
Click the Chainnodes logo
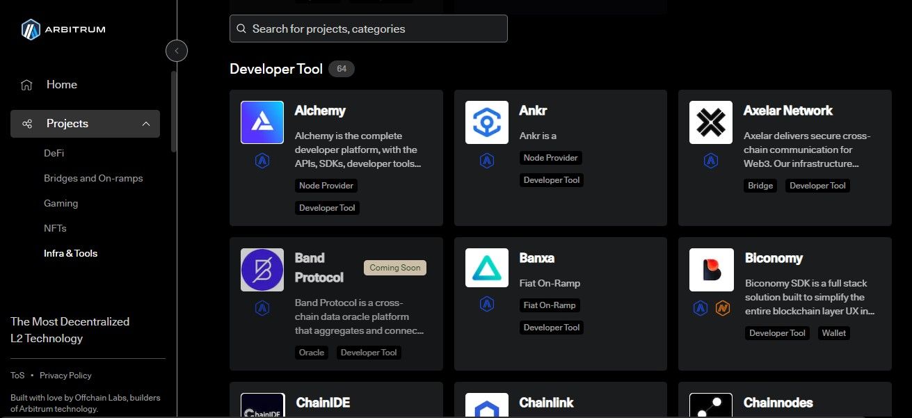(711, 405)
